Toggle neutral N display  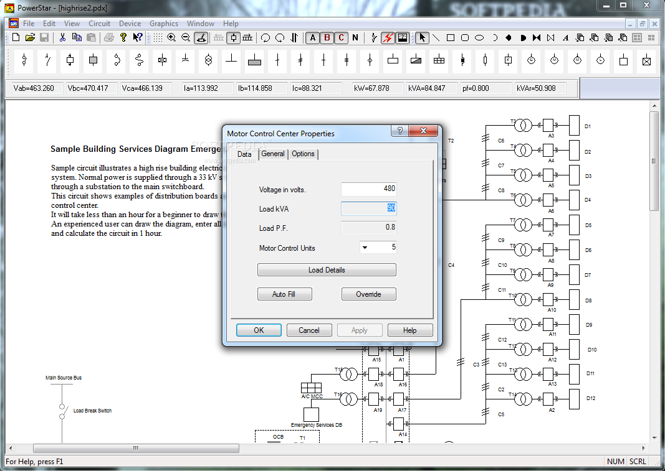pyautogui.click(x=355, y=38)
